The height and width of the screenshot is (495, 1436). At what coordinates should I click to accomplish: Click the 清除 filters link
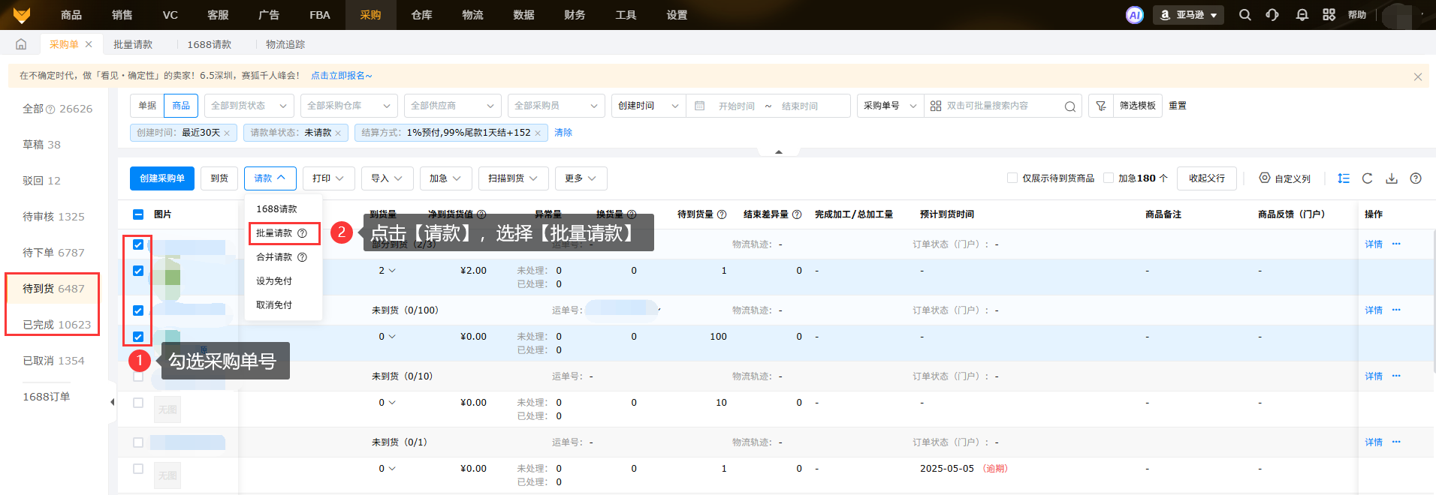click(563, 133)
